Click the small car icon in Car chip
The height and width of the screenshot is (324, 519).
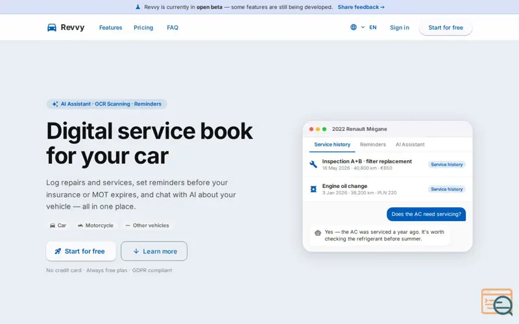click(53, 226)
